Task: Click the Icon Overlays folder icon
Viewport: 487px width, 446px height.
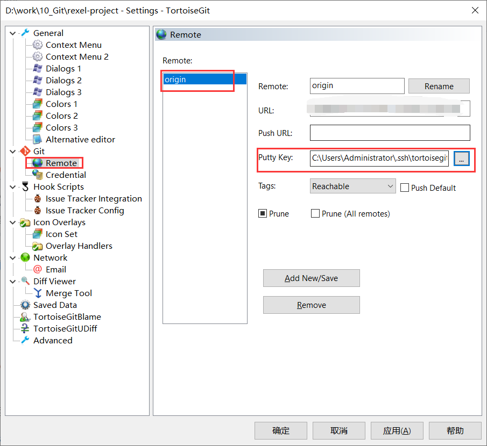Action: [x=25, y=222]
